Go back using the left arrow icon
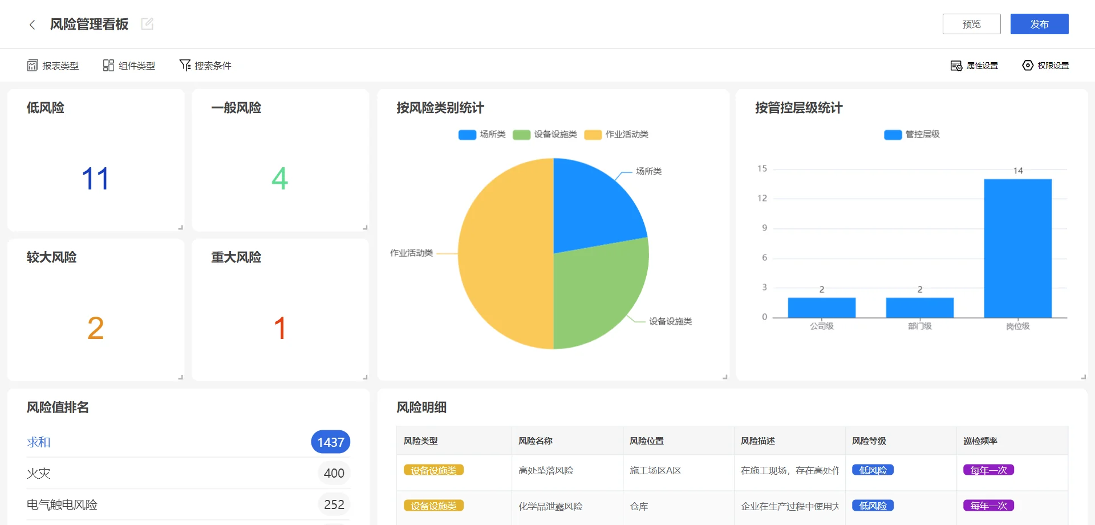1095x525 pixels. point(32,25)
